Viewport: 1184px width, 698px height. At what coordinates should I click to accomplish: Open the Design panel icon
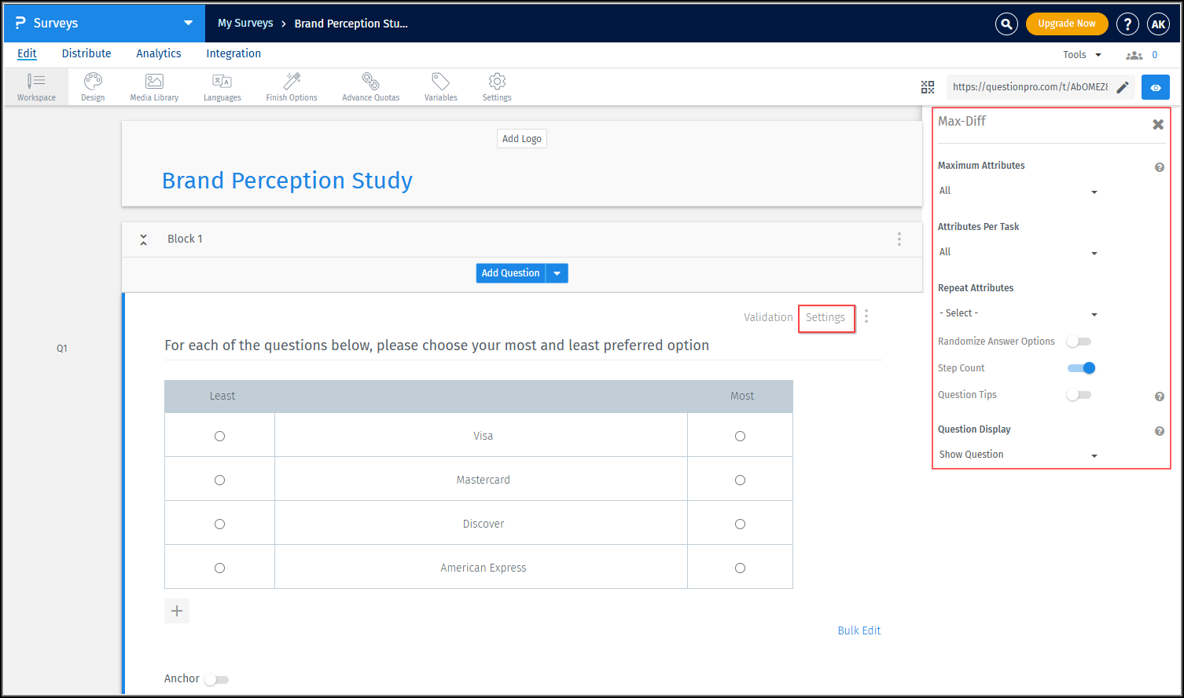point(92,86)
